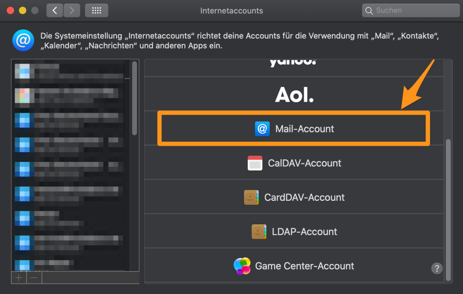Image resolution: width=463 pixels, height=294 pixels.
Task: Go forward with the right chevron button
Action: [x=72, y=11]
